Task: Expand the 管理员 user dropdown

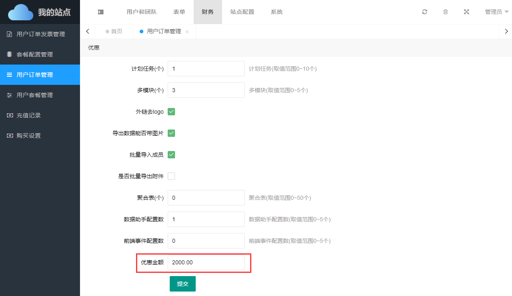Action: (x=497, y=12)
